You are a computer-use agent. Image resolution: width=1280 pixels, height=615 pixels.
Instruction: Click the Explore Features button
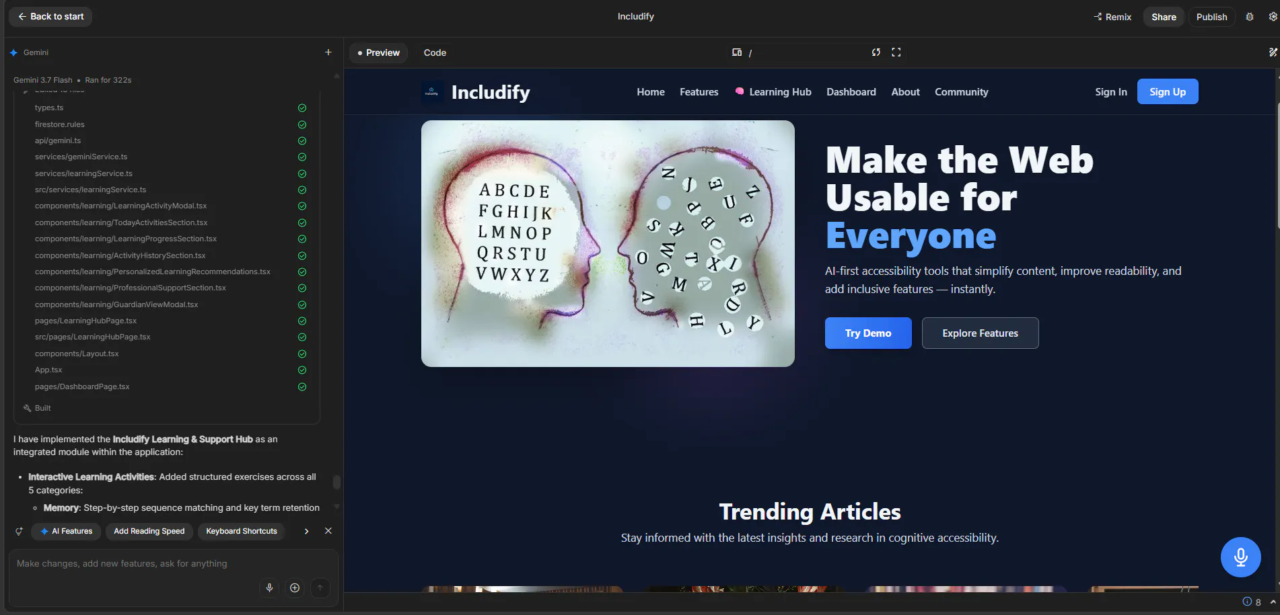click(980, 333)
